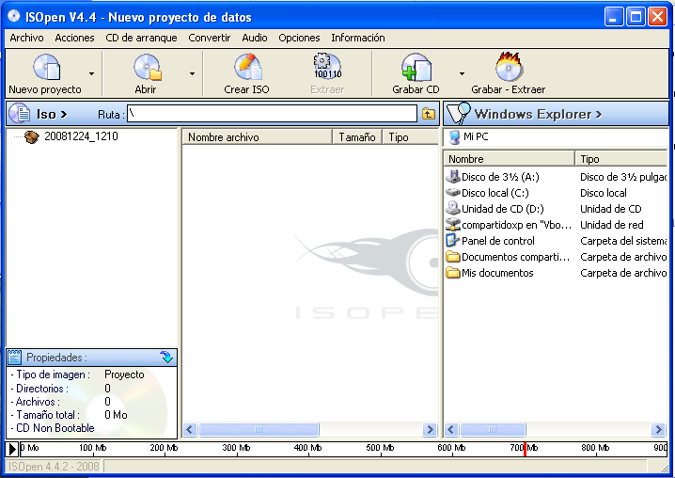Click the Iso panel disc icon

(19, 114)
